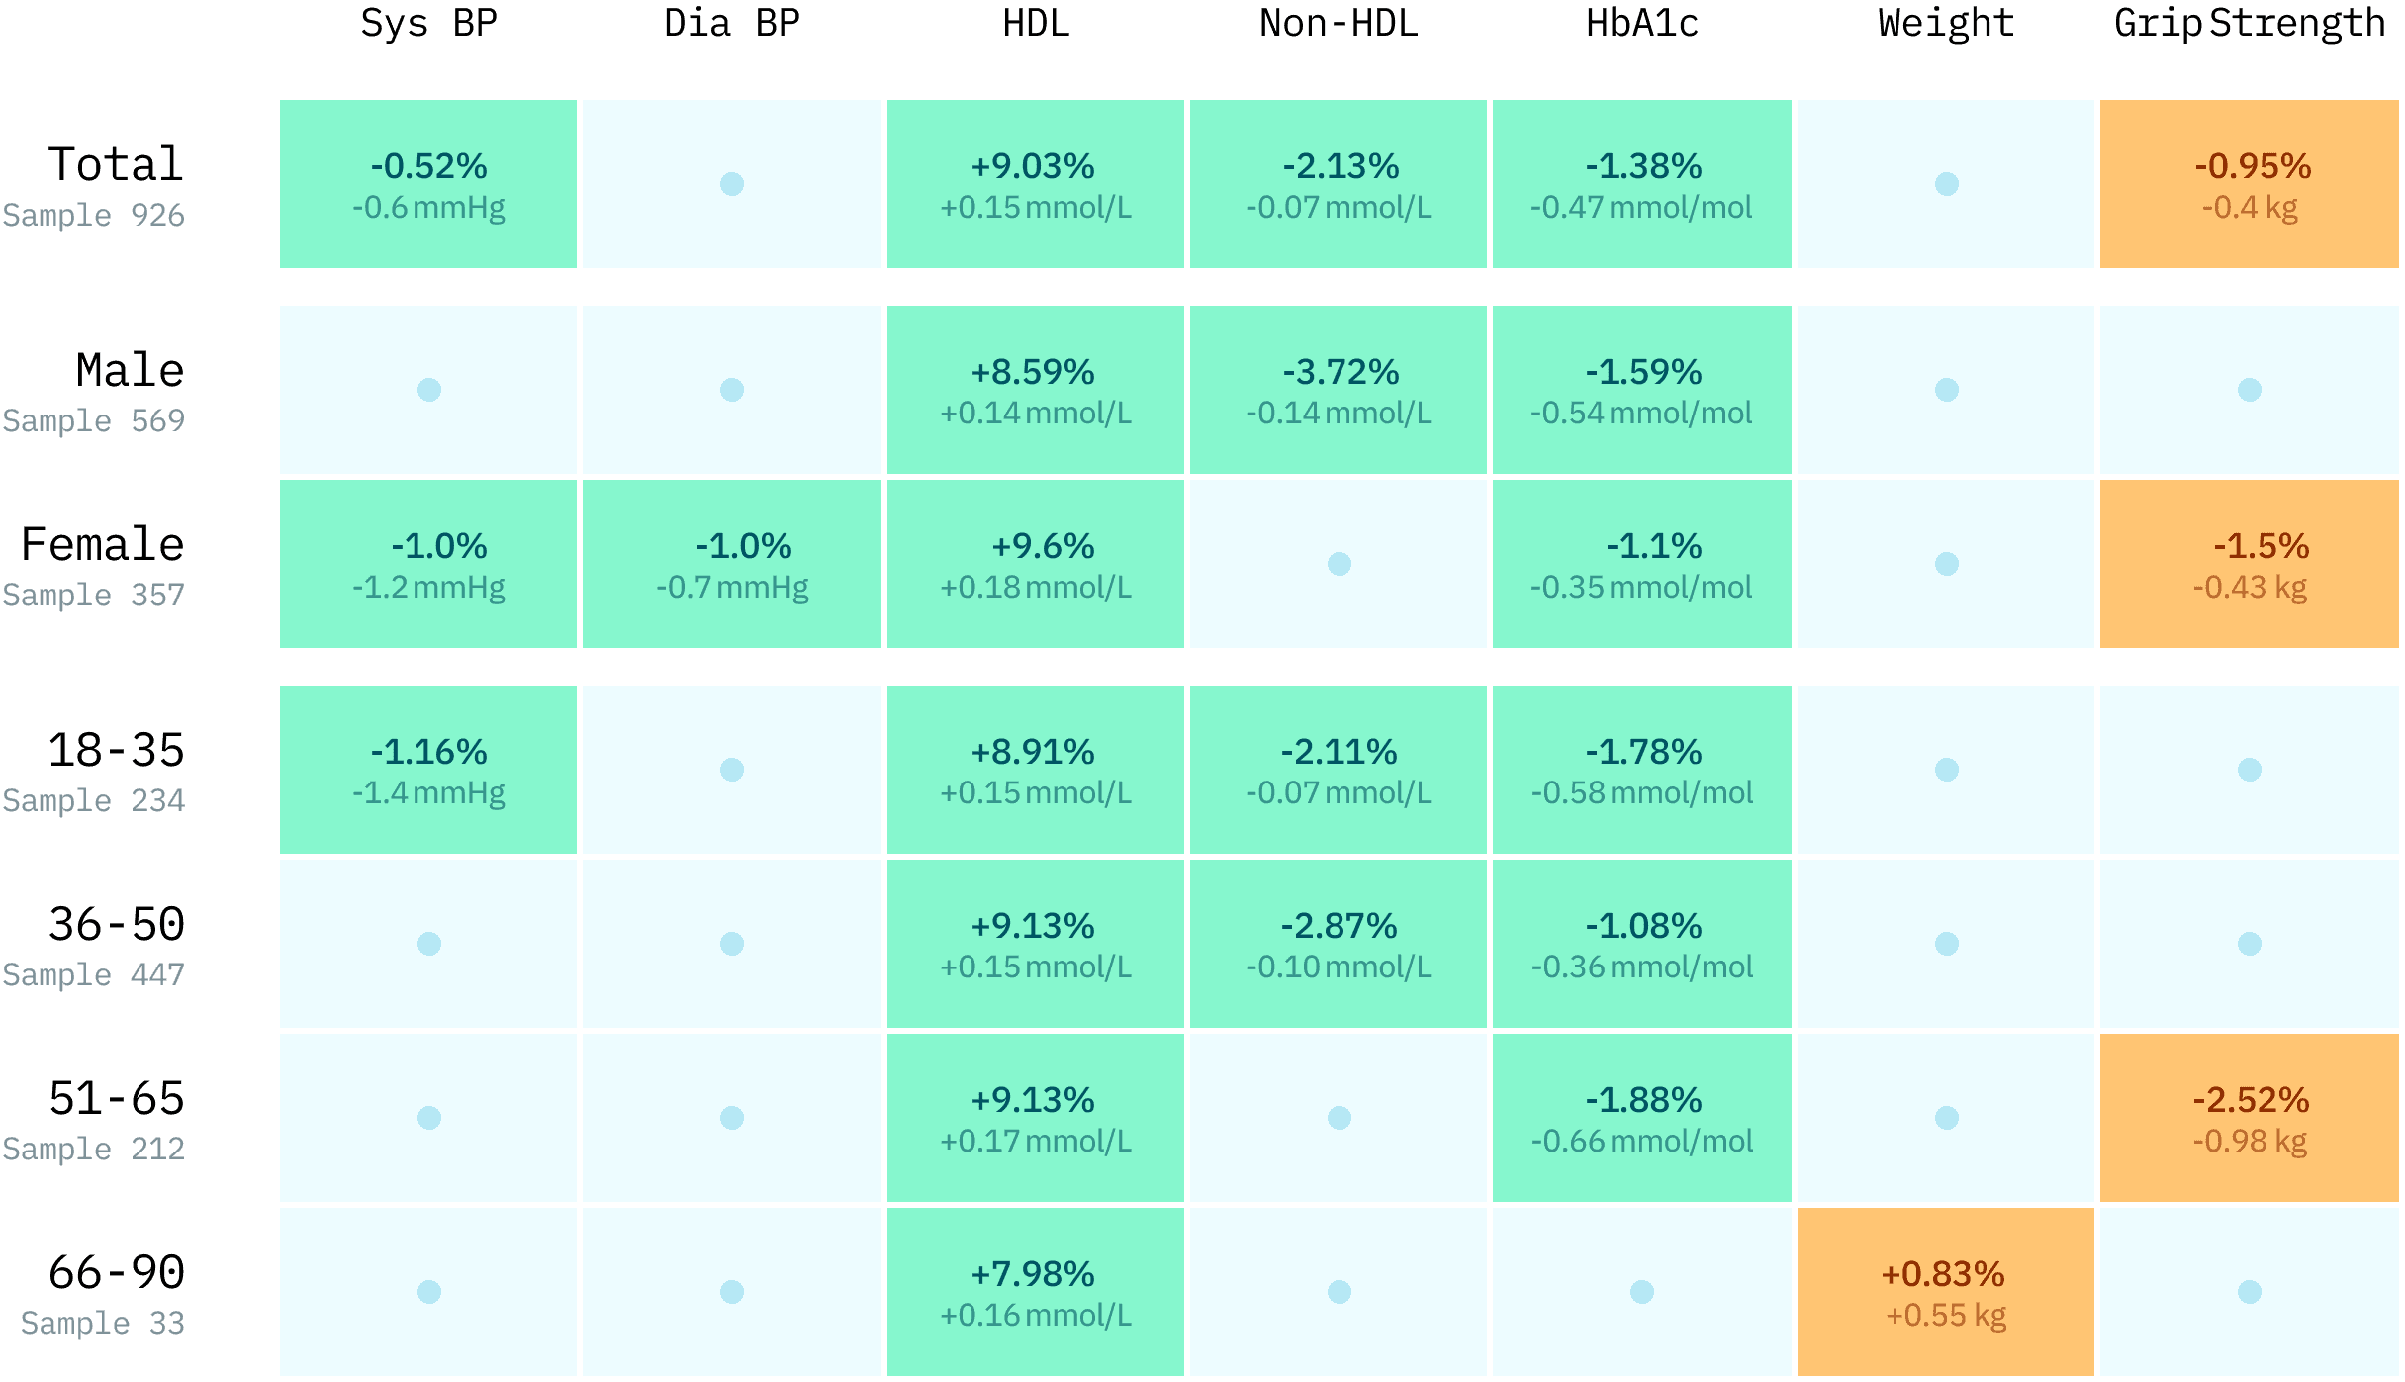Viewport: 2405px width, 1382px height.
Task: Click the 18-35 age group label
Action: click(x=116, y=751)
